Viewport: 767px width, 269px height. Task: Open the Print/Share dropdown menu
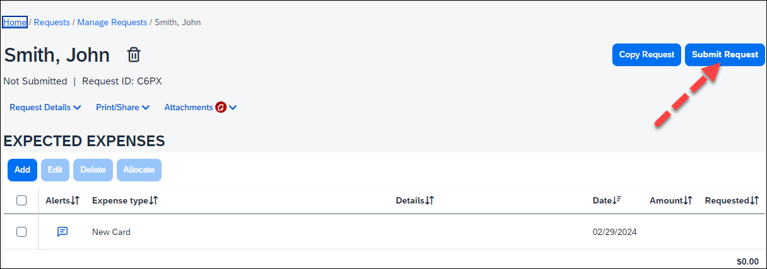coord(122,108)
